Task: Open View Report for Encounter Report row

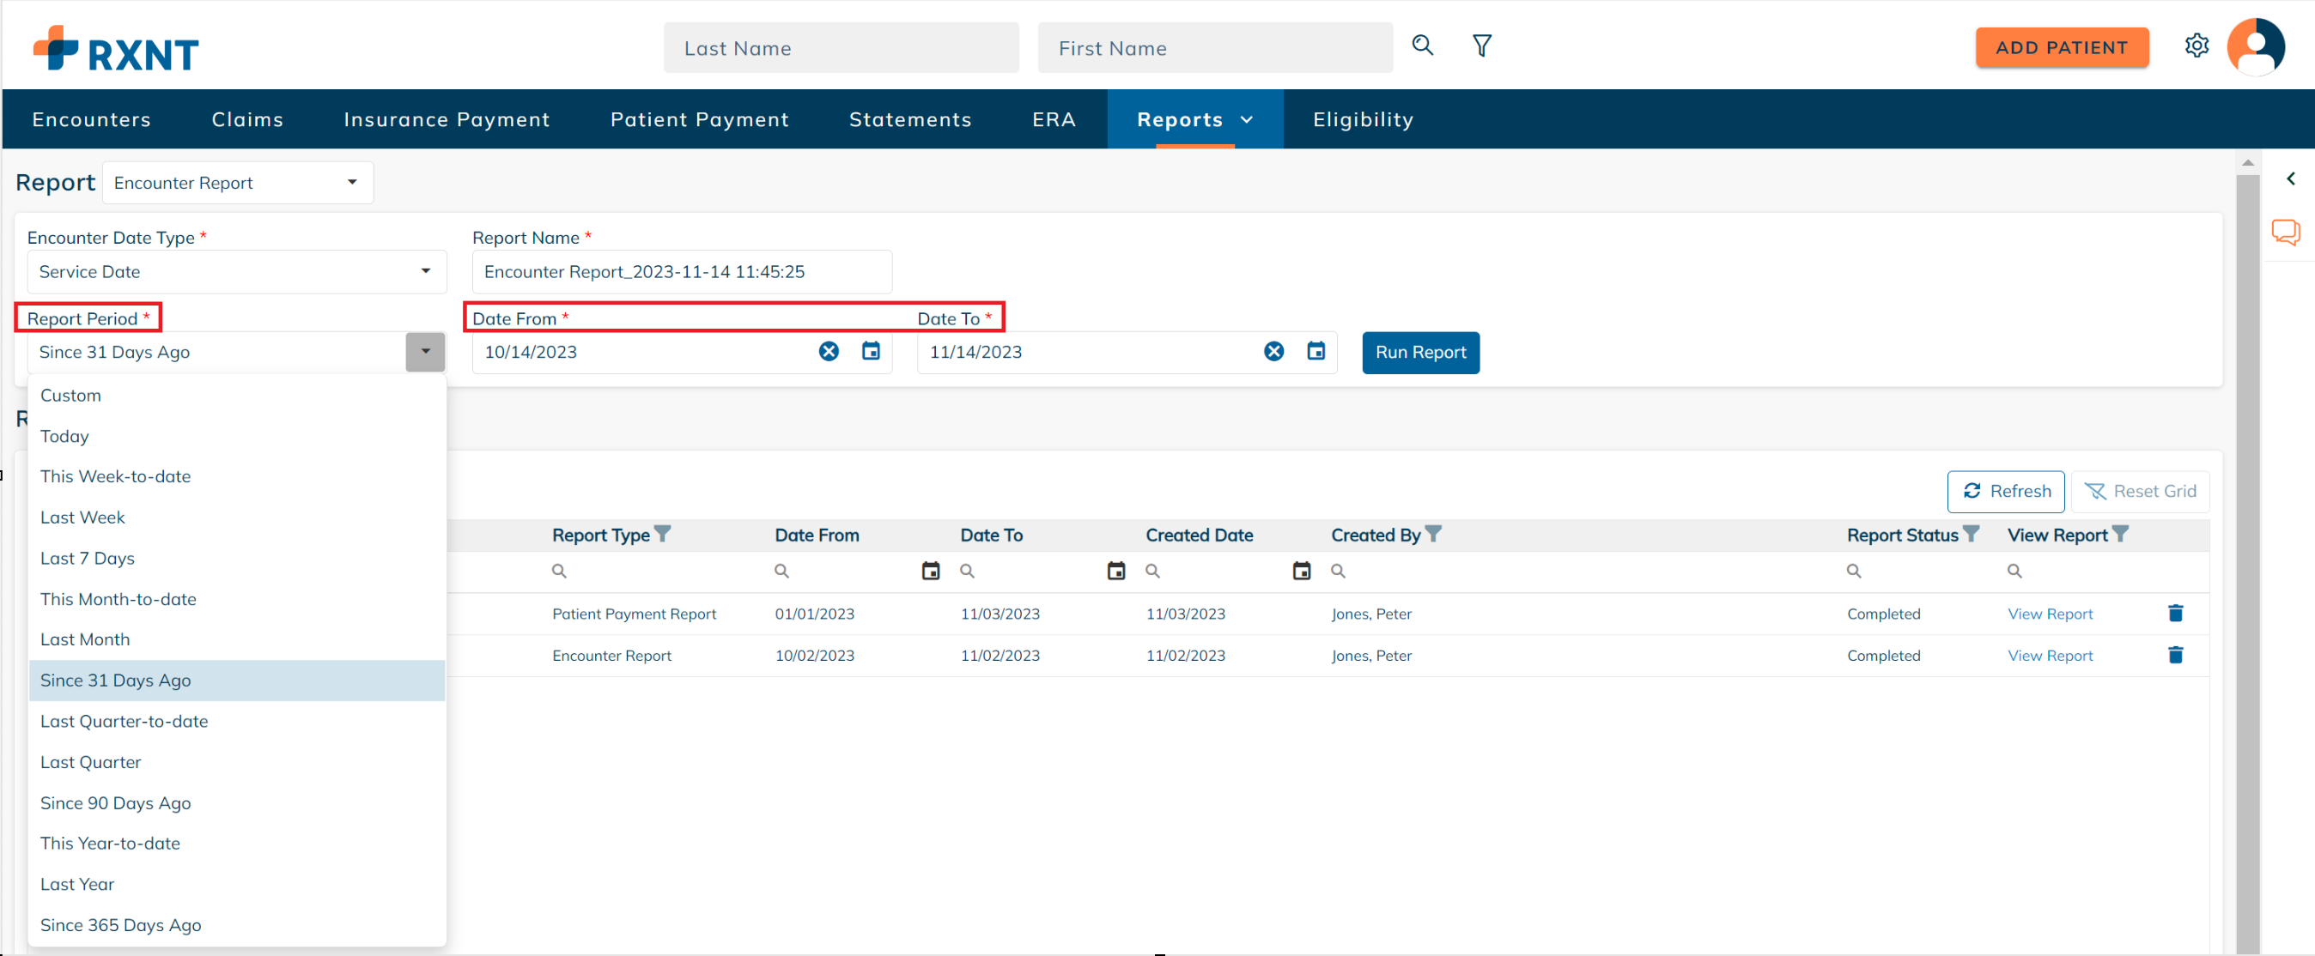Action: (x=2050, y=655)
